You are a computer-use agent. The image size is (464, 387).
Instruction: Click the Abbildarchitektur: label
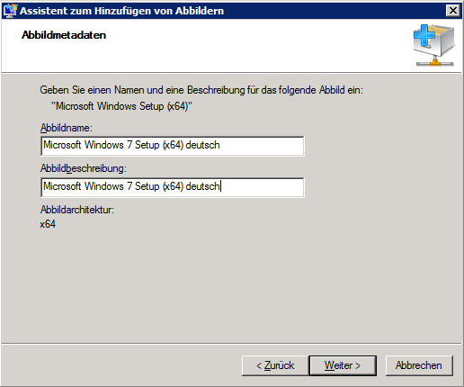(x=77, y=210)
